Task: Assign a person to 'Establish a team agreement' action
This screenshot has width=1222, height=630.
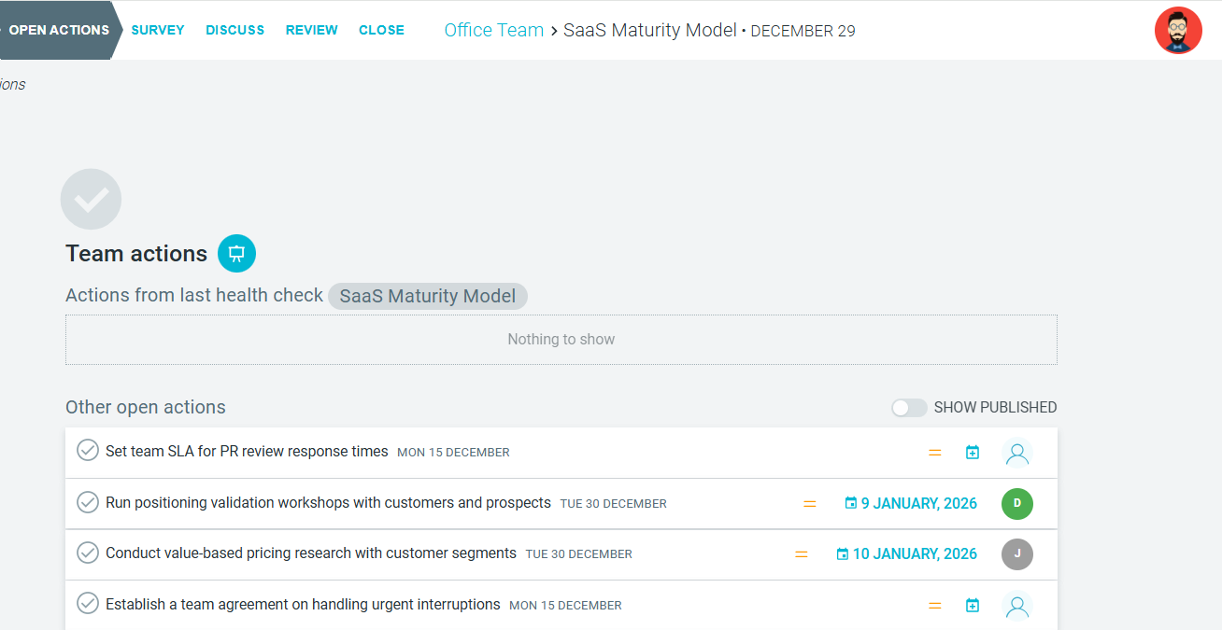Action: tap(1017, 606)
